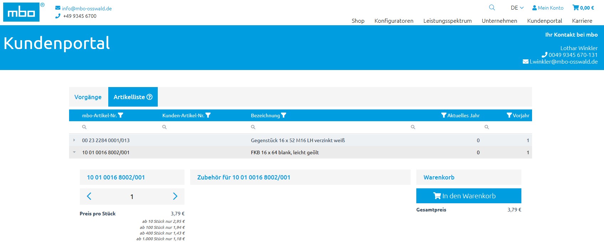
Task: Open Mein Konto account link
Action: (x=548, y=7)
